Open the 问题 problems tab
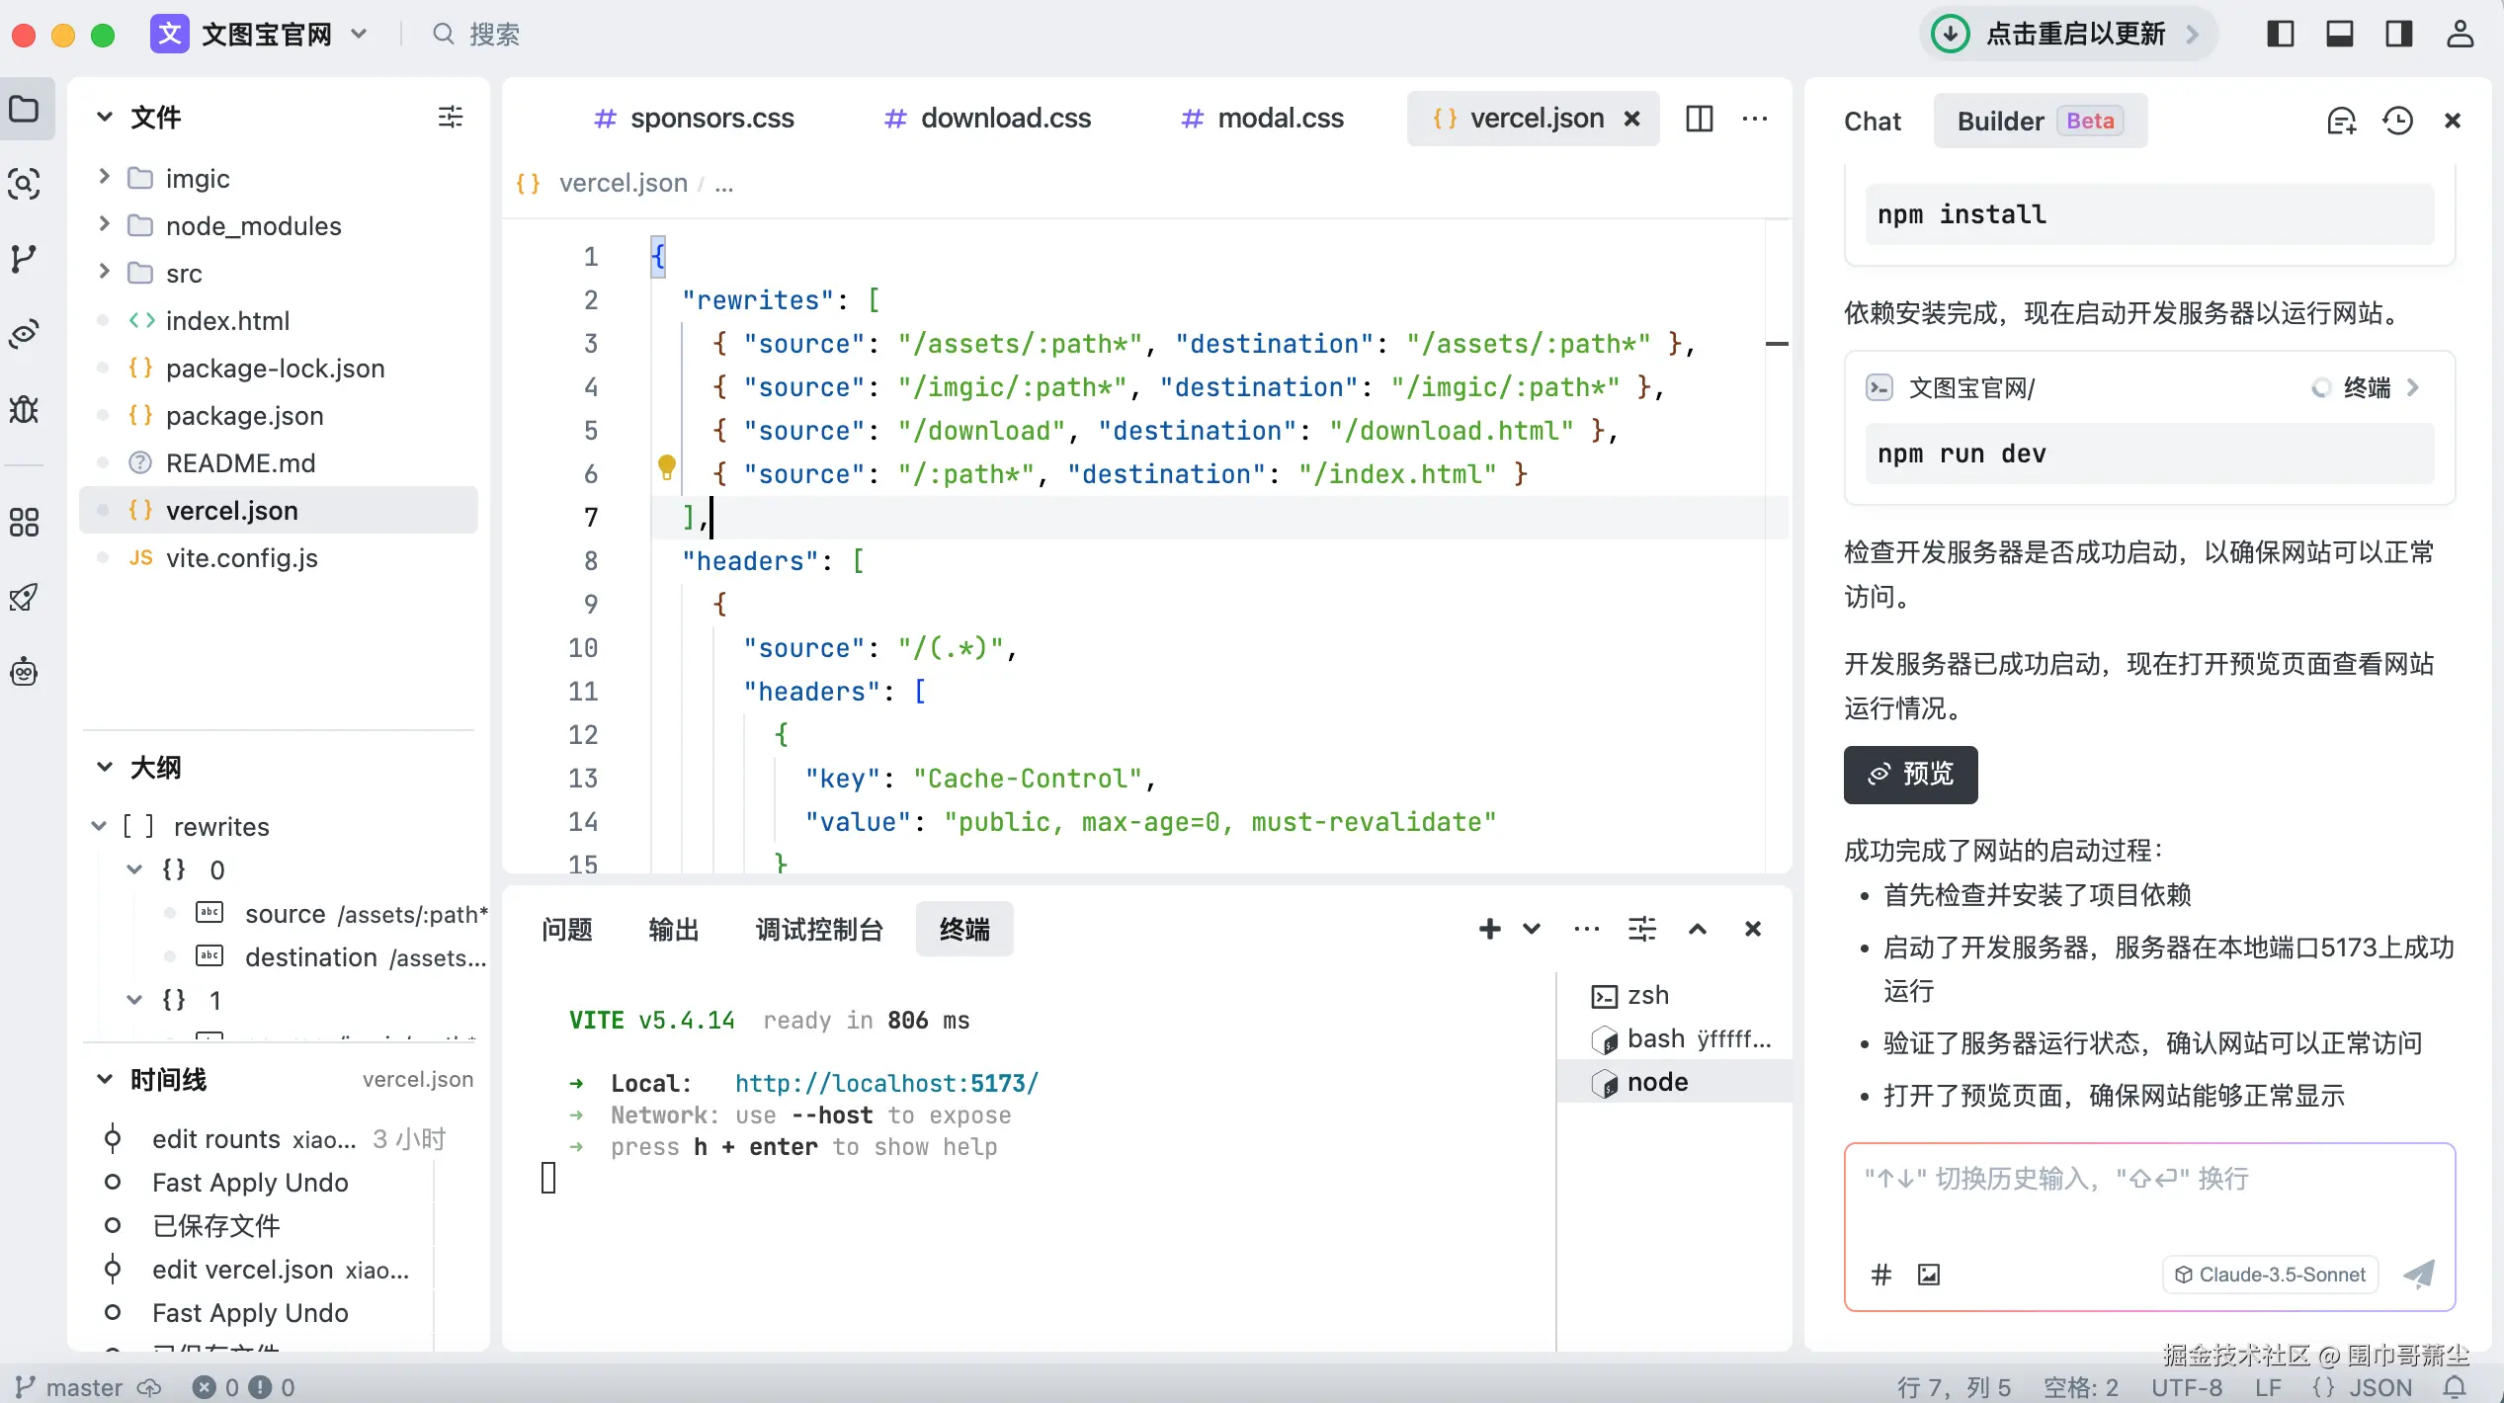This screenshot has height=1403, width=2504. pos(567,929)
